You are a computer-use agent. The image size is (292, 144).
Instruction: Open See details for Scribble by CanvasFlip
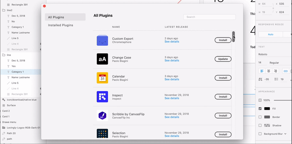172,117
